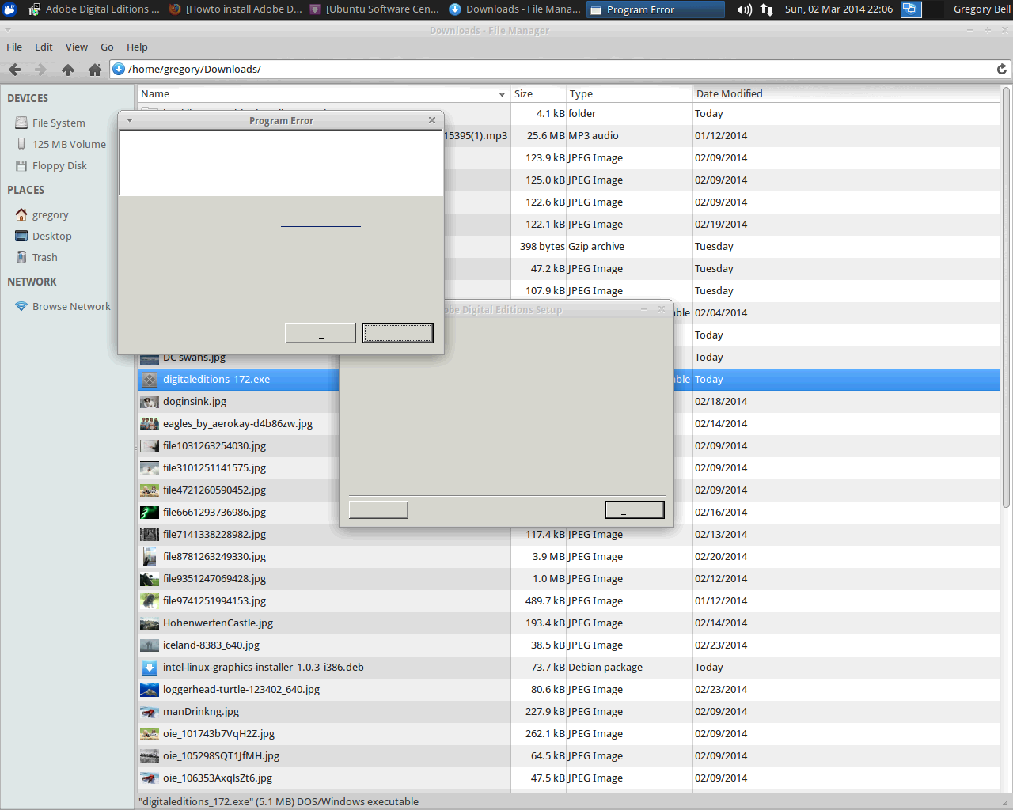Click the intel-linux-graphics-installer package icon
This screenshot has height=810, width=1013.
pos(150,668)
